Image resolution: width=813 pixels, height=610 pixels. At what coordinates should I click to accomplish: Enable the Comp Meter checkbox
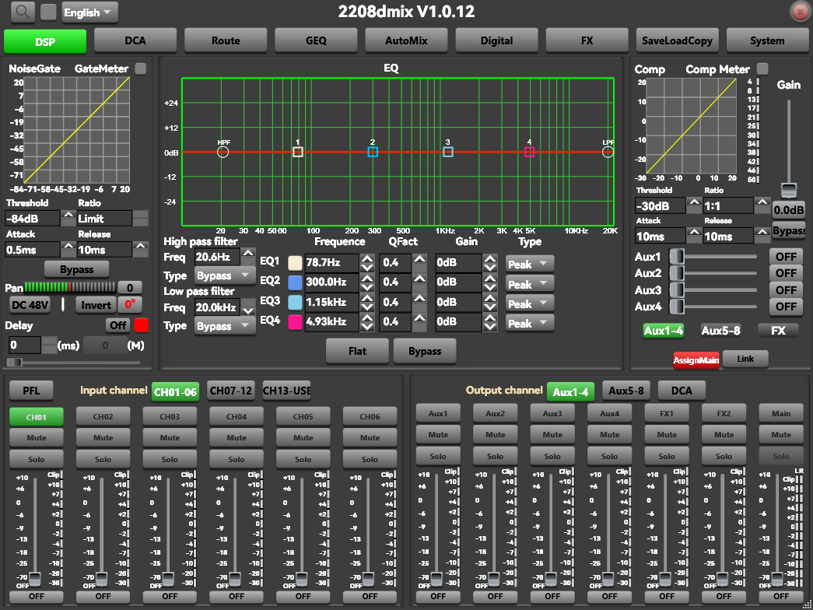762,69
